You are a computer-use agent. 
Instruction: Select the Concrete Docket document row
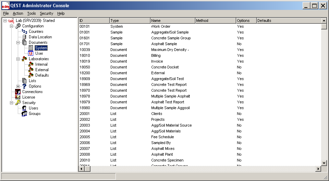click(164, 67)
